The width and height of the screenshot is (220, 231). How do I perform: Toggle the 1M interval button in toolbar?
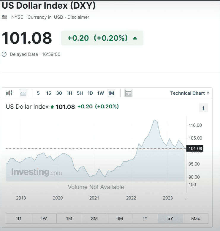pyautogui.click(x=111, y=93)
